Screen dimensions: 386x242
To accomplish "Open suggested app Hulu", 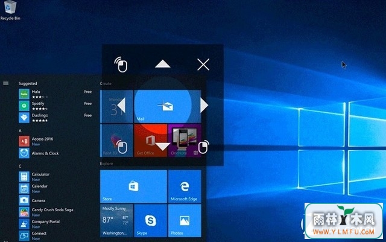I will [55, 94].
